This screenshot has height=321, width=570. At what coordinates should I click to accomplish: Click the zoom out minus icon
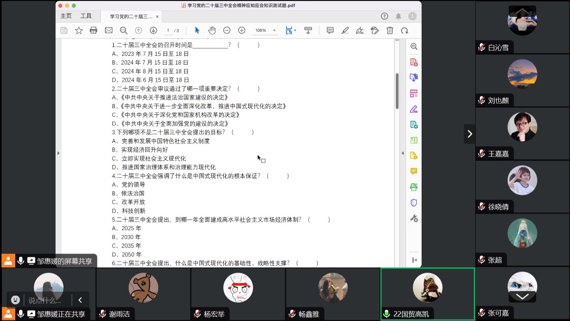point(227,30)
